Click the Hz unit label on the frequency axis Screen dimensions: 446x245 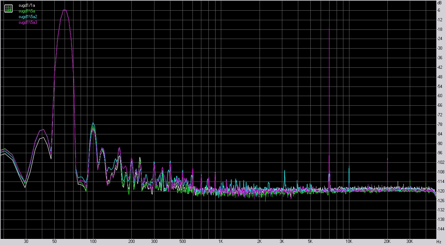439,241
